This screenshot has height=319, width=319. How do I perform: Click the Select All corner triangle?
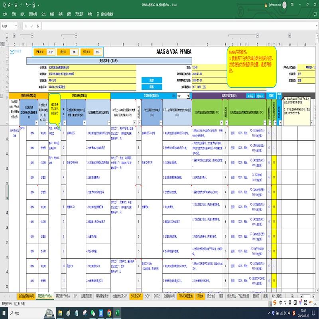(x=8, y=44)
